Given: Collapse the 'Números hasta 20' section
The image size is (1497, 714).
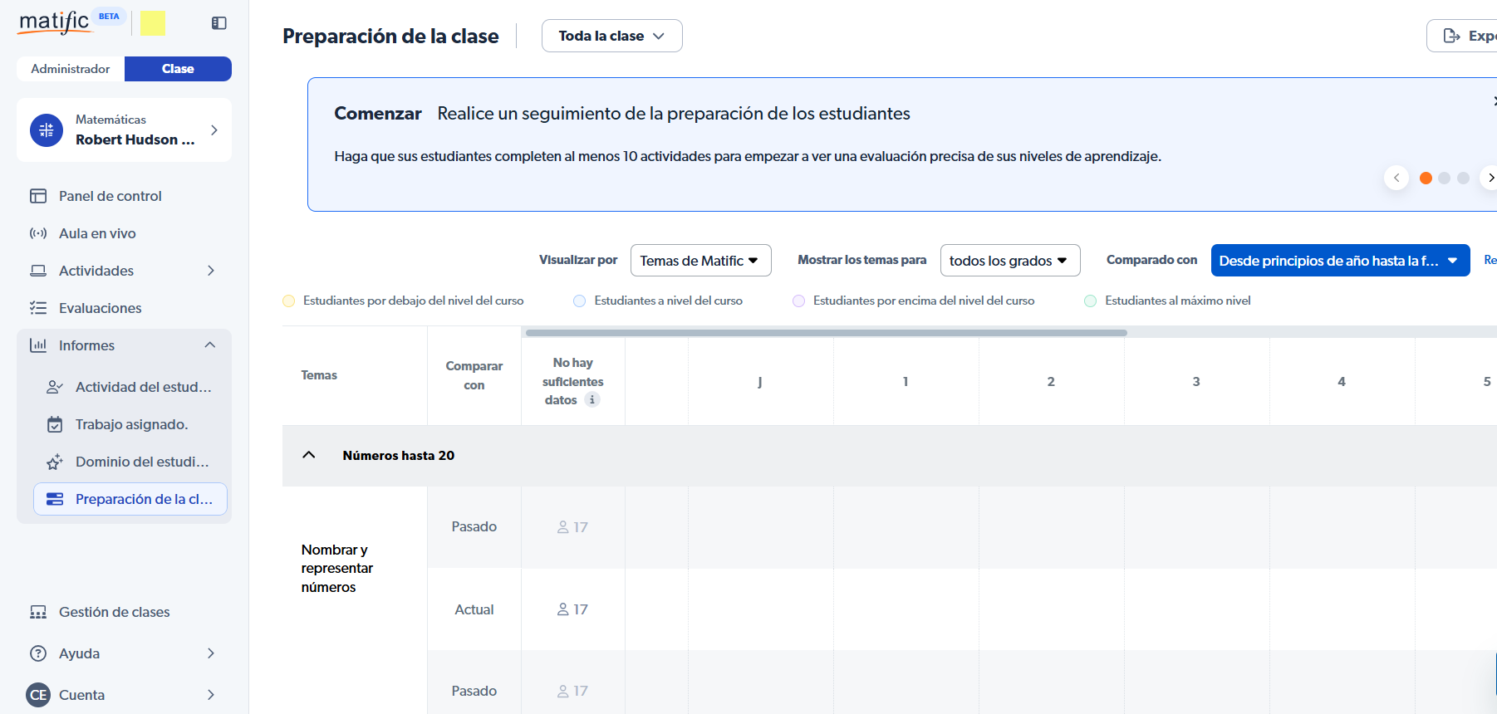Looking at the screenshot, I should pyautogui.click(x=309, y=455).
